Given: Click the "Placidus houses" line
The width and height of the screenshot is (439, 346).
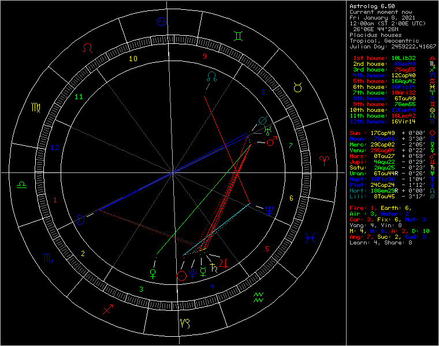Looking at the screenshot, I should tap(375, 35).
